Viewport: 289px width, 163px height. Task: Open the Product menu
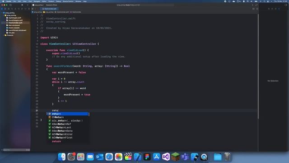tap(51, 1)
